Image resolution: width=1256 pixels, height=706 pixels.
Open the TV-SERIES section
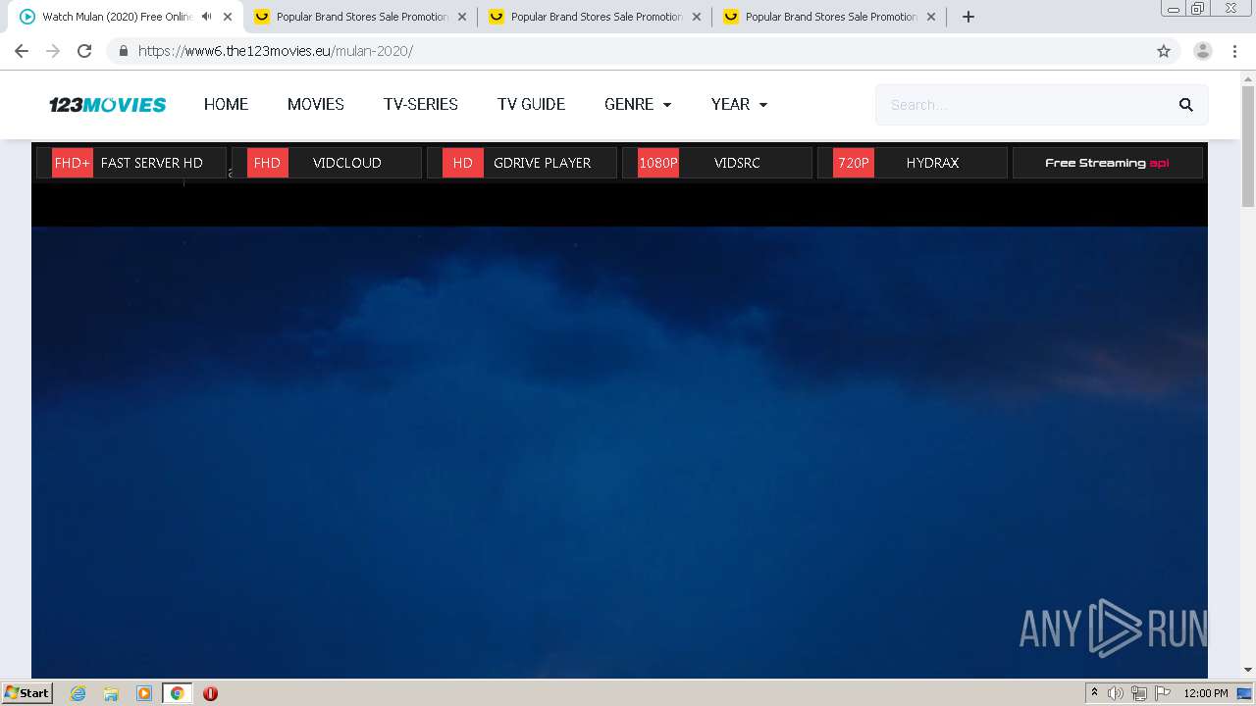click(x=421, y=105)
